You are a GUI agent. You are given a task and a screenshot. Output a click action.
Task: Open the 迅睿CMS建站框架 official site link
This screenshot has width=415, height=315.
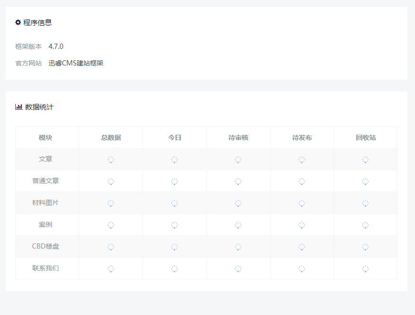(x=75, y=63)
